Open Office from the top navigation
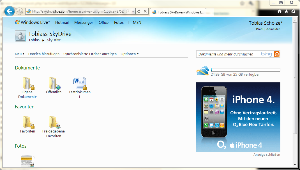Image resolution: width=300 pixels, height=170 pixels. [x=103, y=22]
